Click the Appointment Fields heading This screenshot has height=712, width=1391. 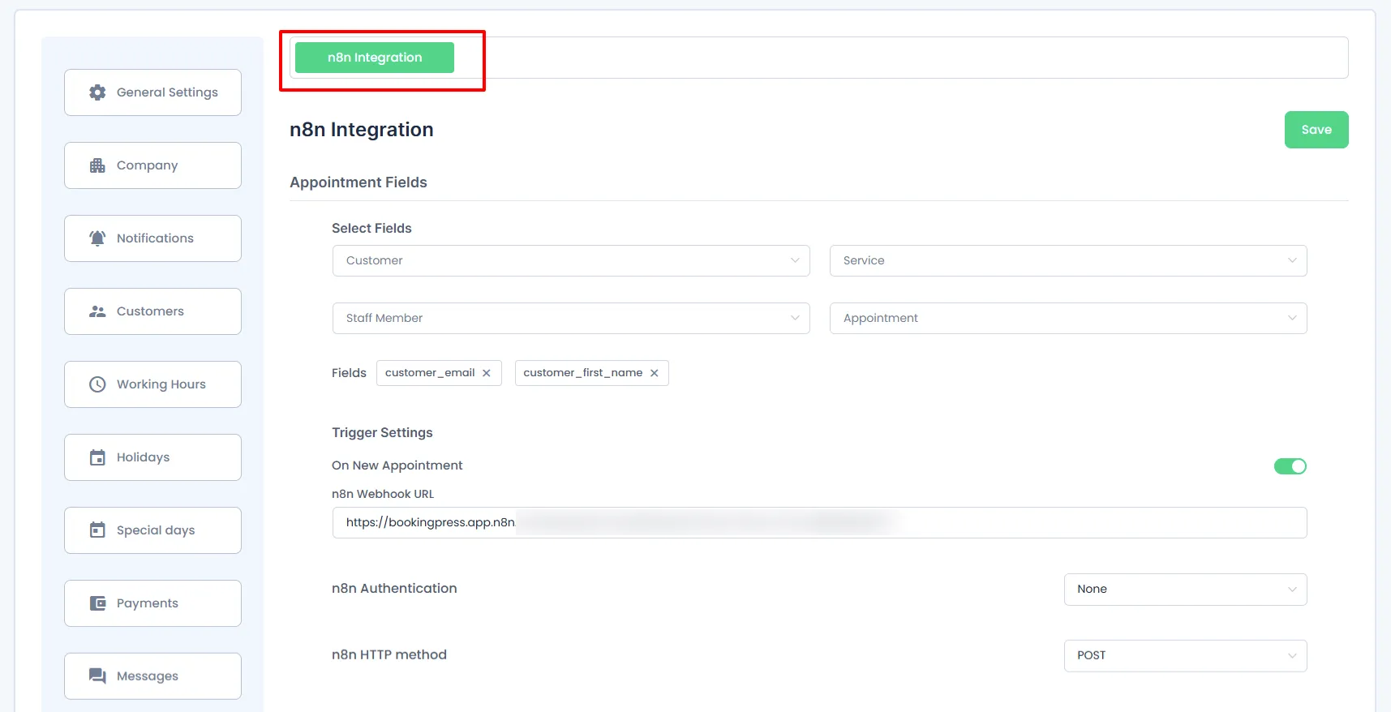[x=358, y=182]
